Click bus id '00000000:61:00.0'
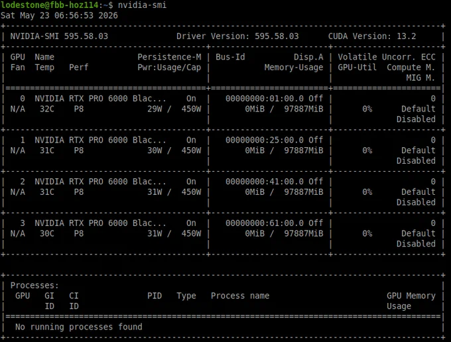The height and width of the screenshot is (342, 451). (265, 223)
